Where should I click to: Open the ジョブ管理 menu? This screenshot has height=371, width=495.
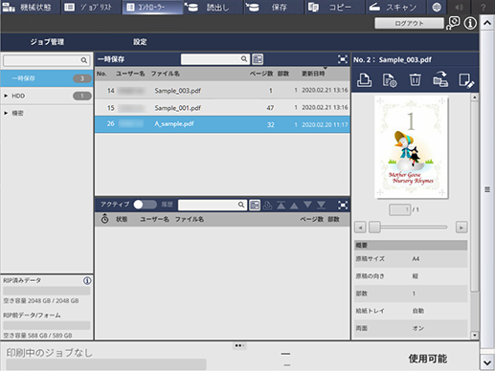point(47,42)
